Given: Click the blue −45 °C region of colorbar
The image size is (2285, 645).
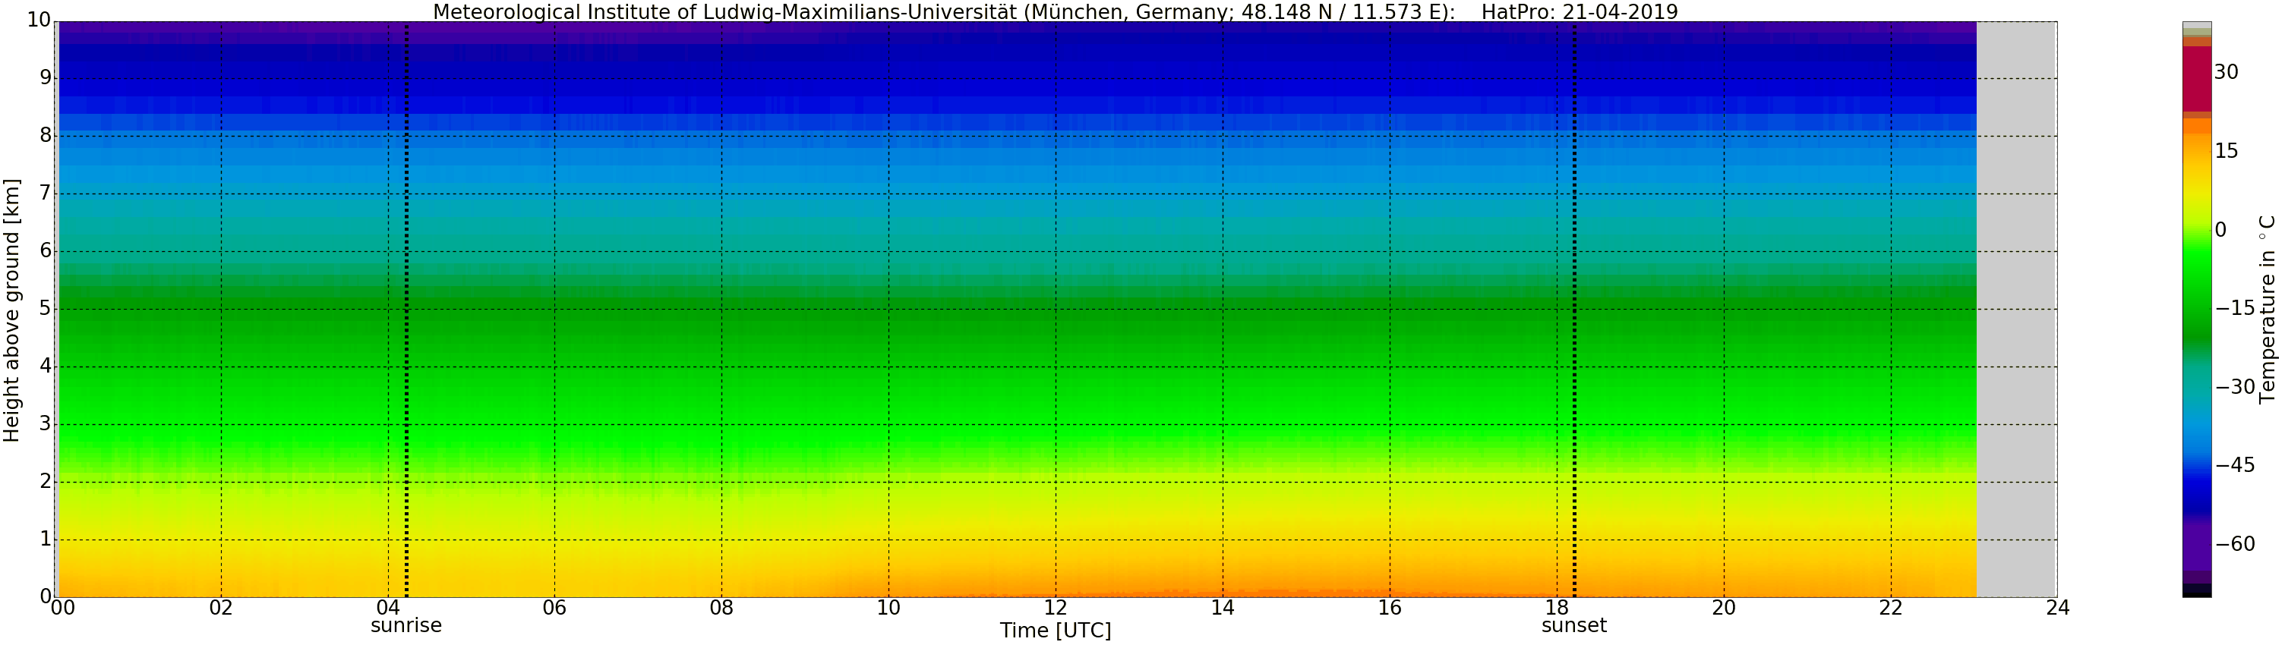Looking at the screenshot, I should click(2196, 465).
